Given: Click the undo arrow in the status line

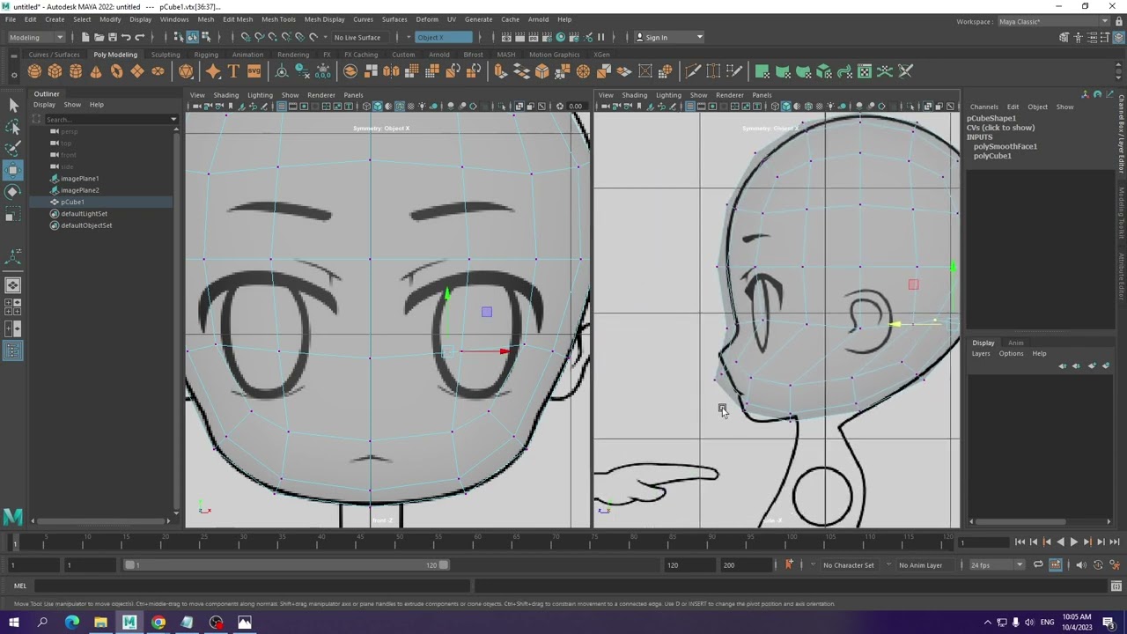Looking at the screenshot, I should (126, 37).
